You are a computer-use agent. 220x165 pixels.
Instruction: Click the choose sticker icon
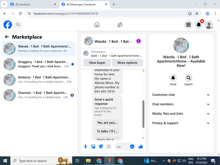pos(101,147)
